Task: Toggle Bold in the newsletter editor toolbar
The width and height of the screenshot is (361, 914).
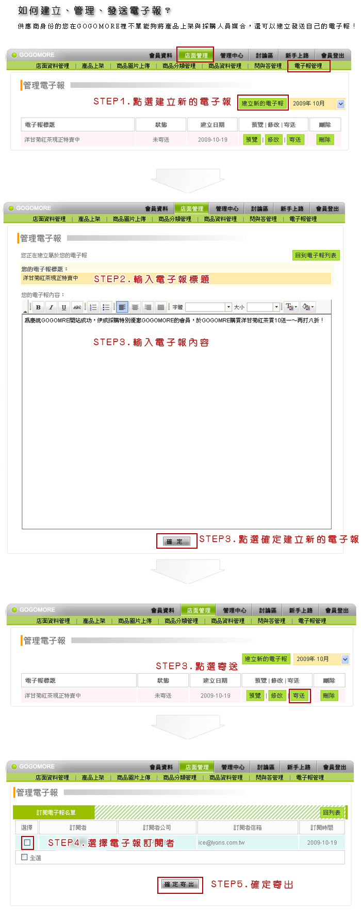Action: [x=38, y=307]
